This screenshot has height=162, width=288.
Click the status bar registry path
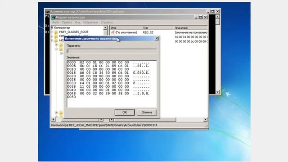(x=104, y=125)
